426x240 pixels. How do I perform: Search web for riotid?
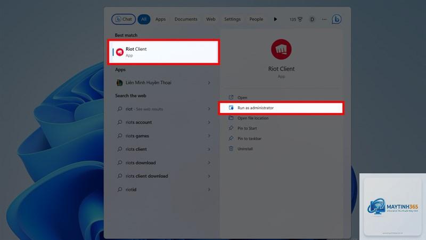point(163,189)
